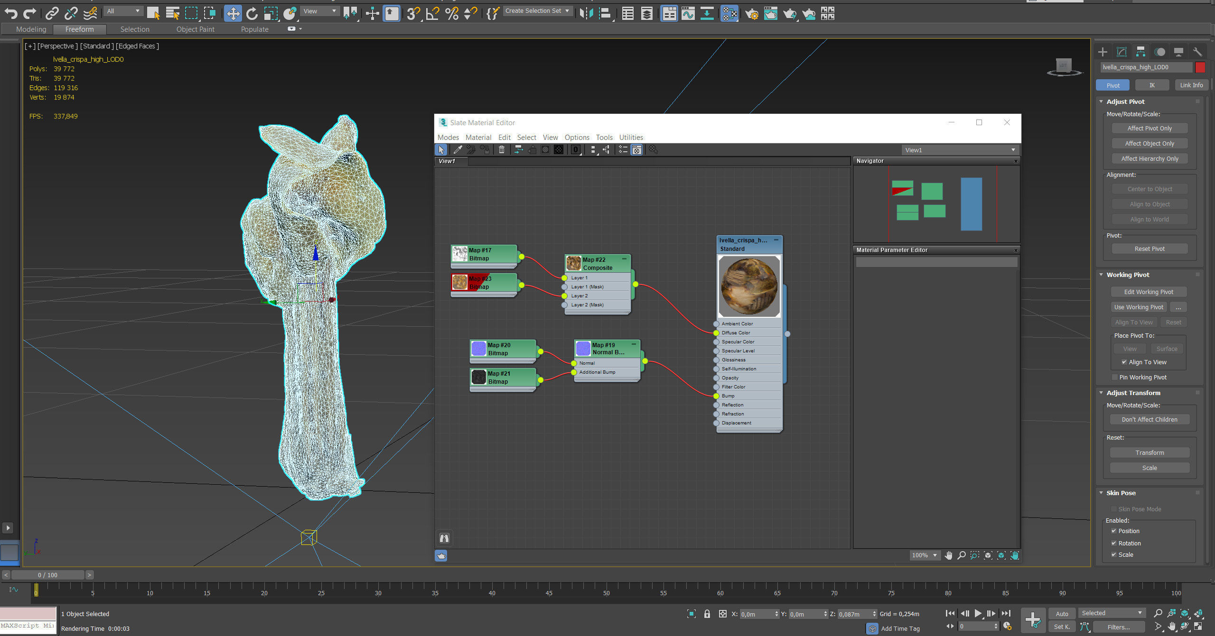This screenshot has height=636, width=1215.
Task: Click the Undo arrow in main toolbar
Action: (x=10, y=14)
